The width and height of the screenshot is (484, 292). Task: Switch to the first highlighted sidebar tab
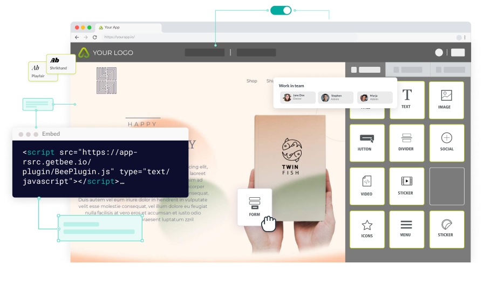coord(366,69)
